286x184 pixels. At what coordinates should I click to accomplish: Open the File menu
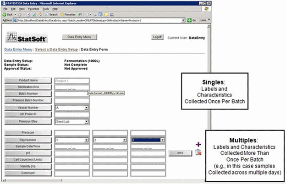5,9
